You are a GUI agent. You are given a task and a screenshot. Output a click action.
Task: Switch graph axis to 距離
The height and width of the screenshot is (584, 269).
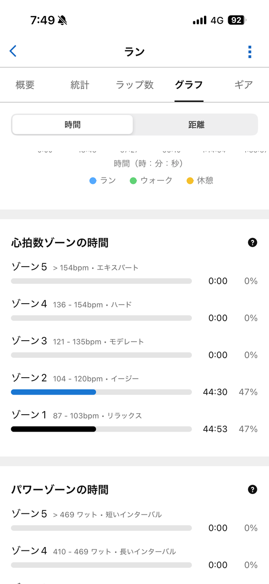(x=196, y=125)
